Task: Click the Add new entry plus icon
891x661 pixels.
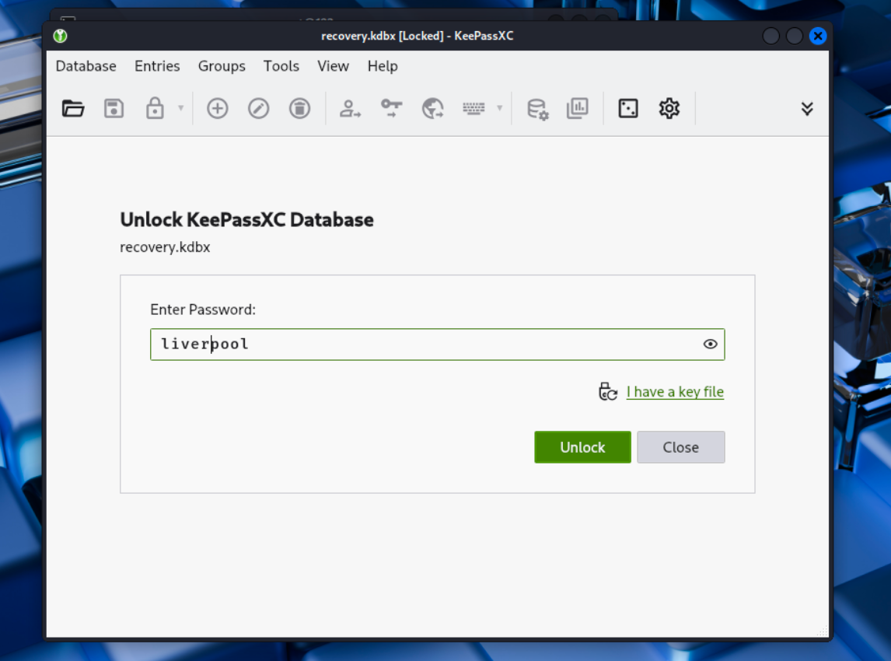Action: (x=217, y=108)
